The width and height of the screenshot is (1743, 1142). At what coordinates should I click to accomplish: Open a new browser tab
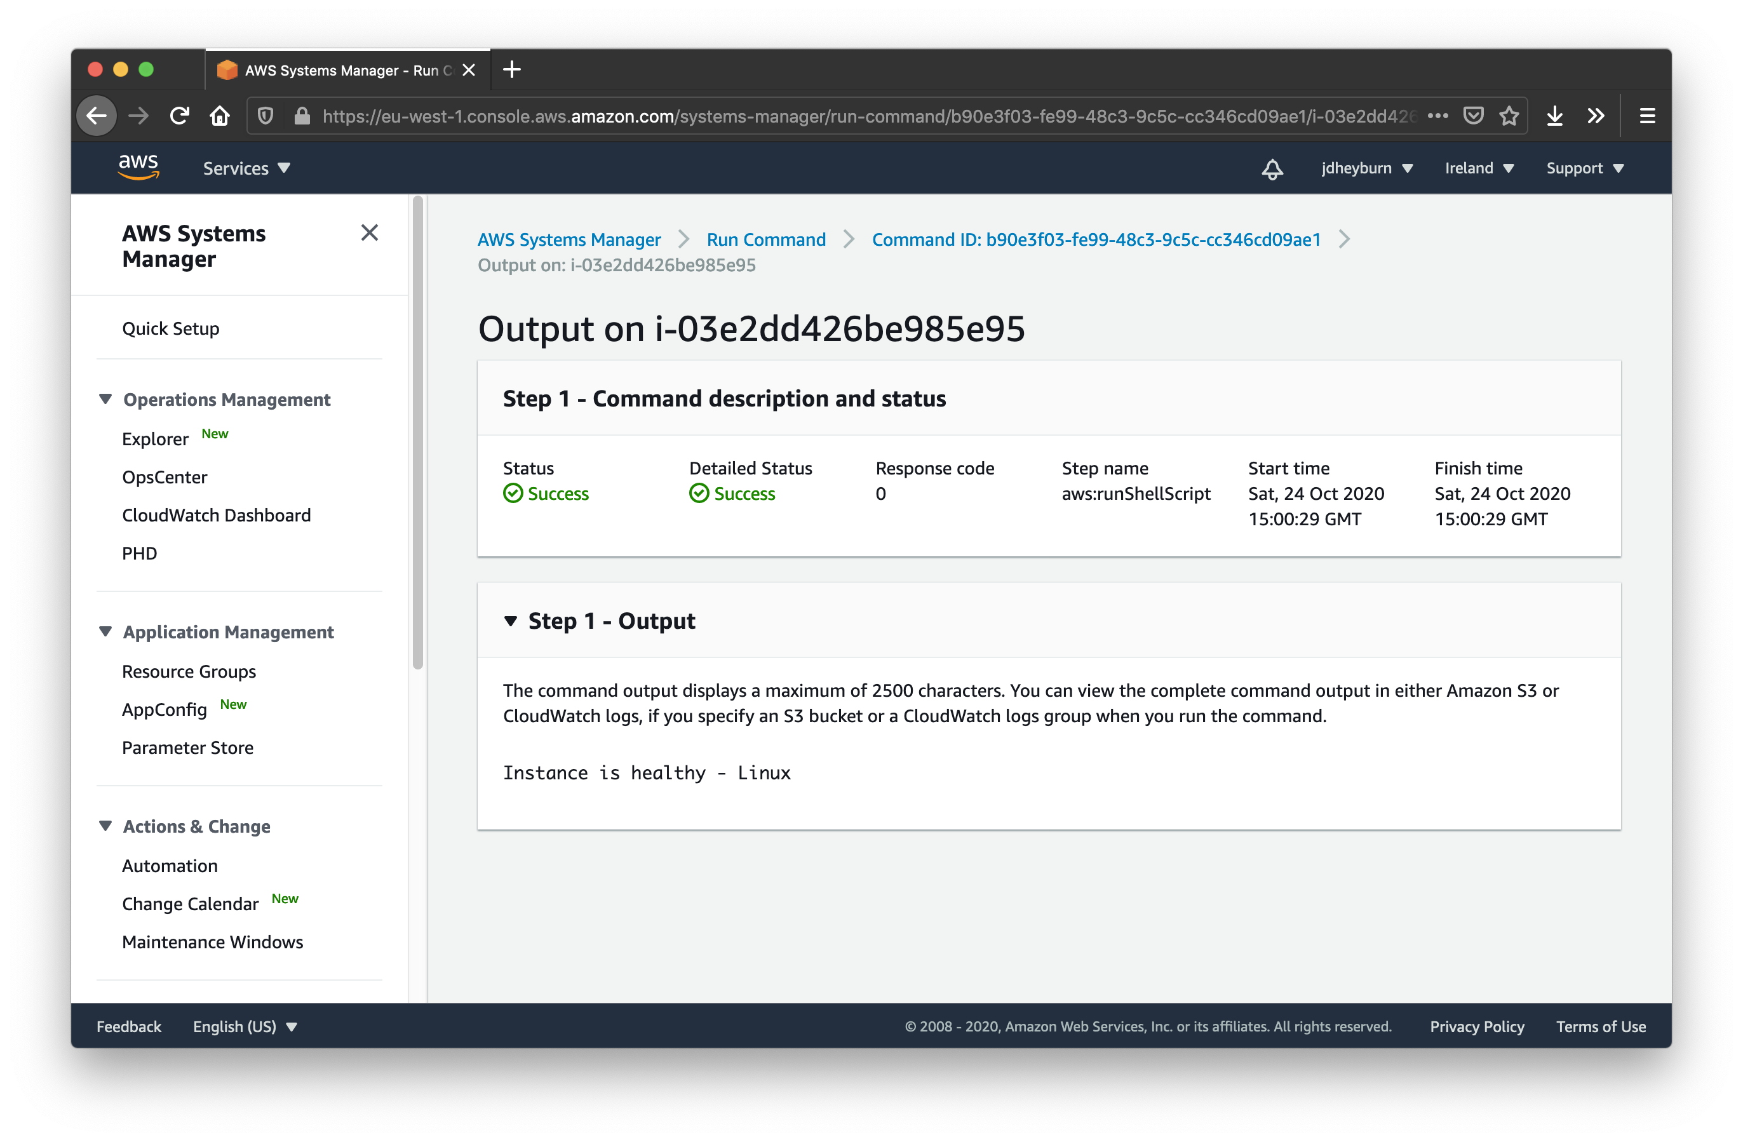point(512,70)
